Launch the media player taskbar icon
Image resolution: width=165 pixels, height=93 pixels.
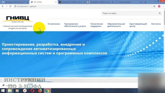click(x=17, y=91)
